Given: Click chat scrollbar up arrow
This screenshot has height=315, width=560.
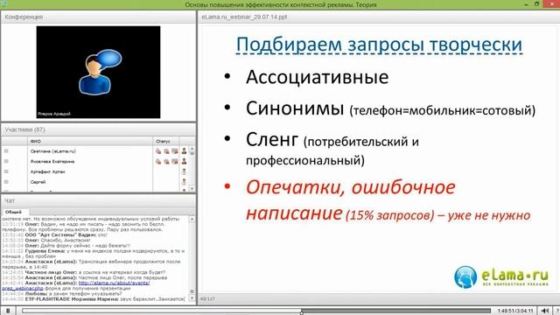Looking at the screenshot, I should pos(192,219).
